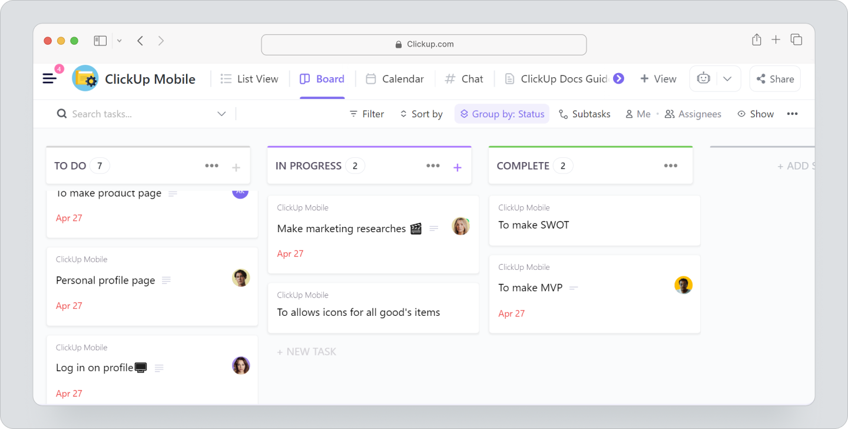Open the TO DO column options ellipsis
Screen dimensions: 848x429
click(x=212, y=166)
